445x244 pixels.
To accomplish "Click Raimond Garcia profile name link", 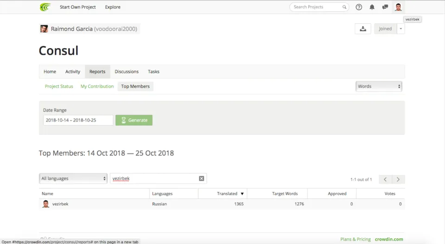I will click(94, 29).
